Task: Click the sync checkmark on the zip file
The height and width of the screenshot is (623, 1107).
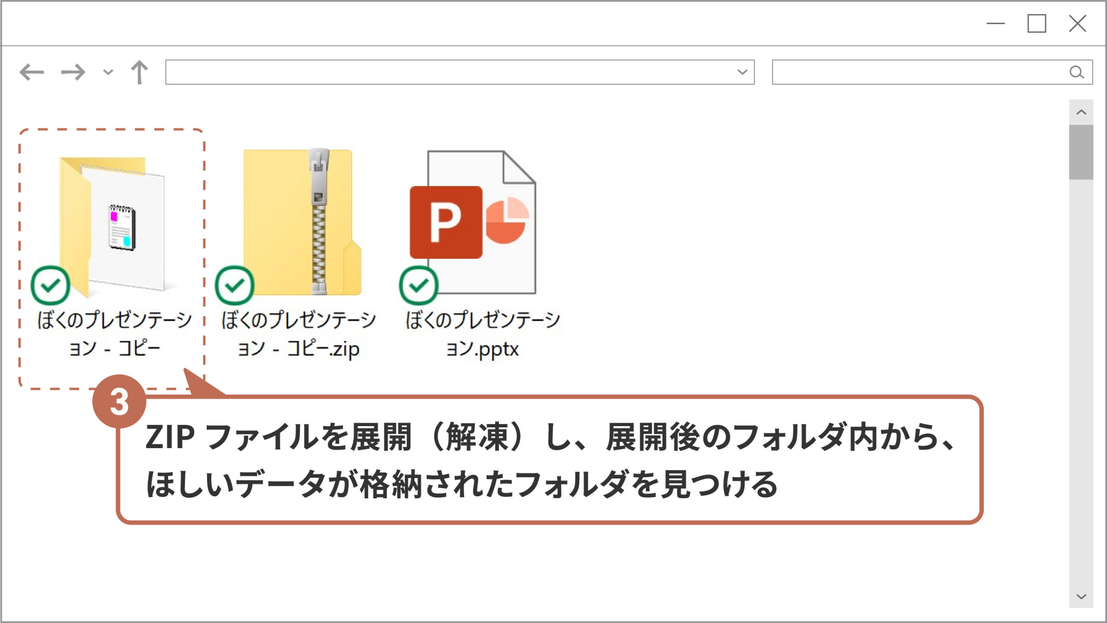Action: click(234, 286)
